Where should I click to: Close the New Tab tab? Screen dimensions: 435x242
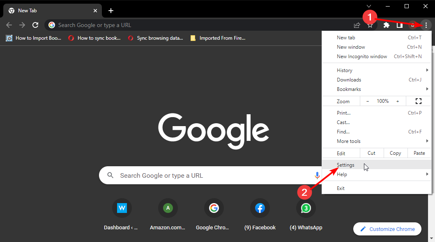95,11
